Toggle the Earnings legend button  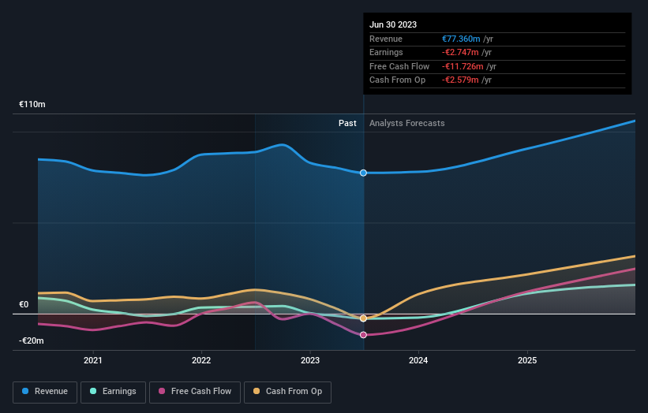pyautogui.click(x=113, y=392)
